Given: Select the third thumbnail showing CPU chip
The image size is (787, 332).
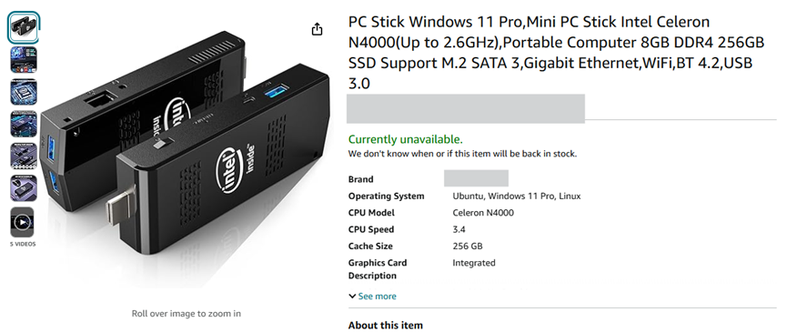Looking at the screenshot, I should tap(24, 92).
